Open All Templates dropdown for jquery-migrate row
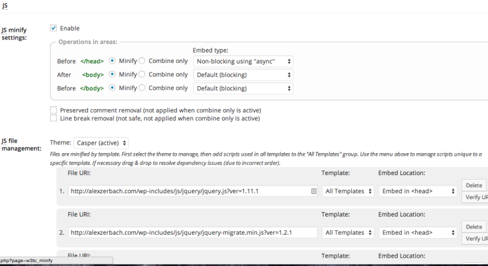This screenshot has height=266, width=488. coord(348,232)
